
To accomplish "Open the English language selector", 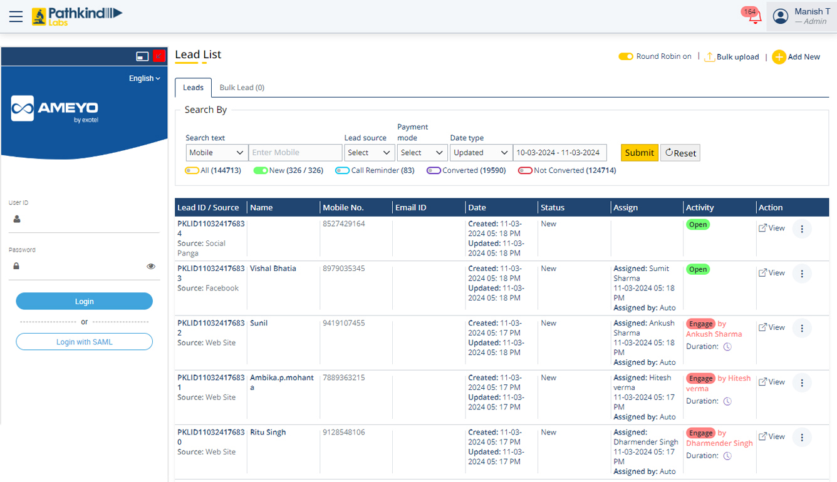I will (145, 78).
